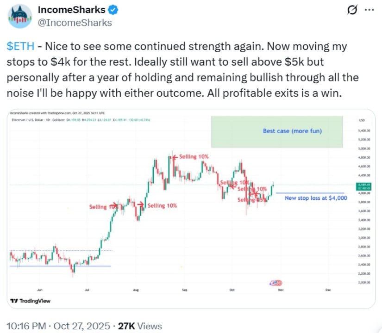The image size is (382, 333).
Task: Click the green current price tag
Action: (362, 187)
